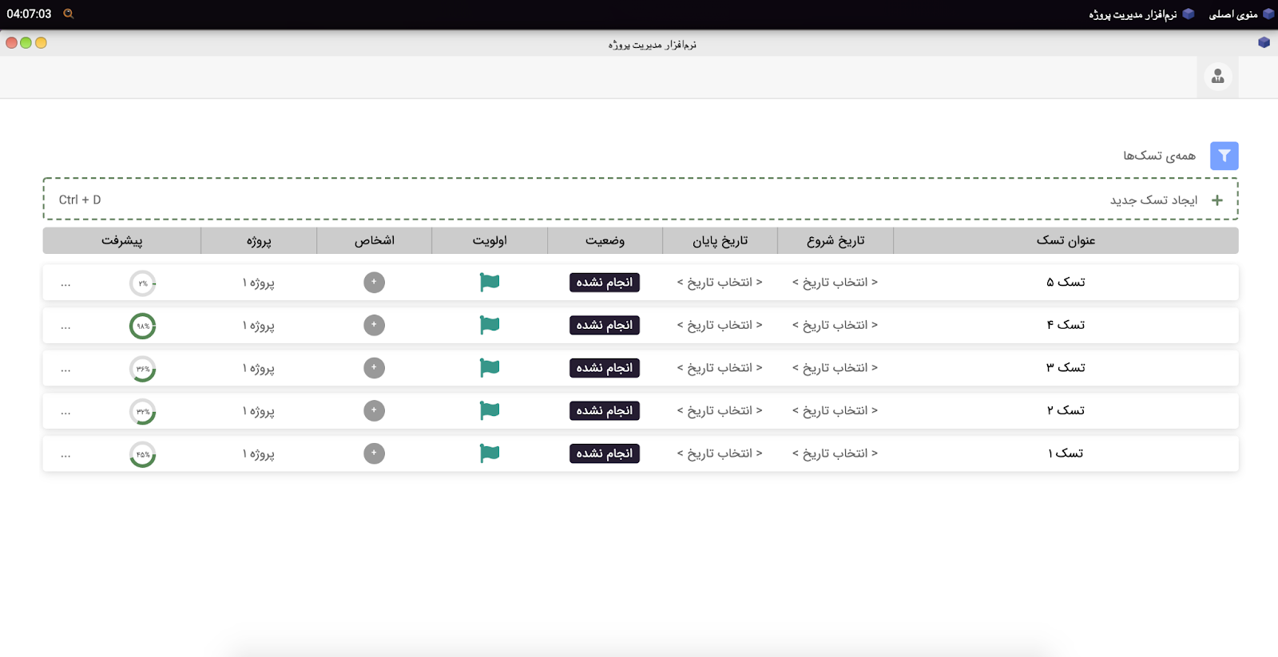Open start date picker for تسک ۲
The height and width of the screenshot is (657, 1278).
835,410
